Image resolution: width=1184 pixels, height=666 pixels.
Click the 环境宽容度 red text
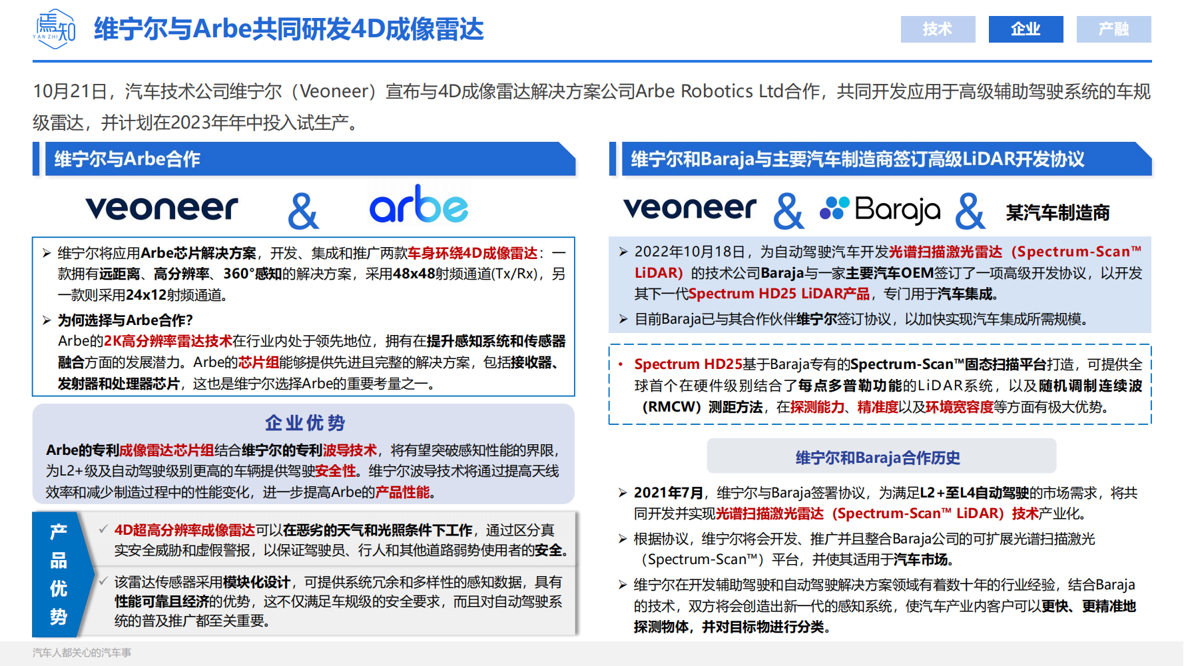pyautogui.click(x=960, y=407)
